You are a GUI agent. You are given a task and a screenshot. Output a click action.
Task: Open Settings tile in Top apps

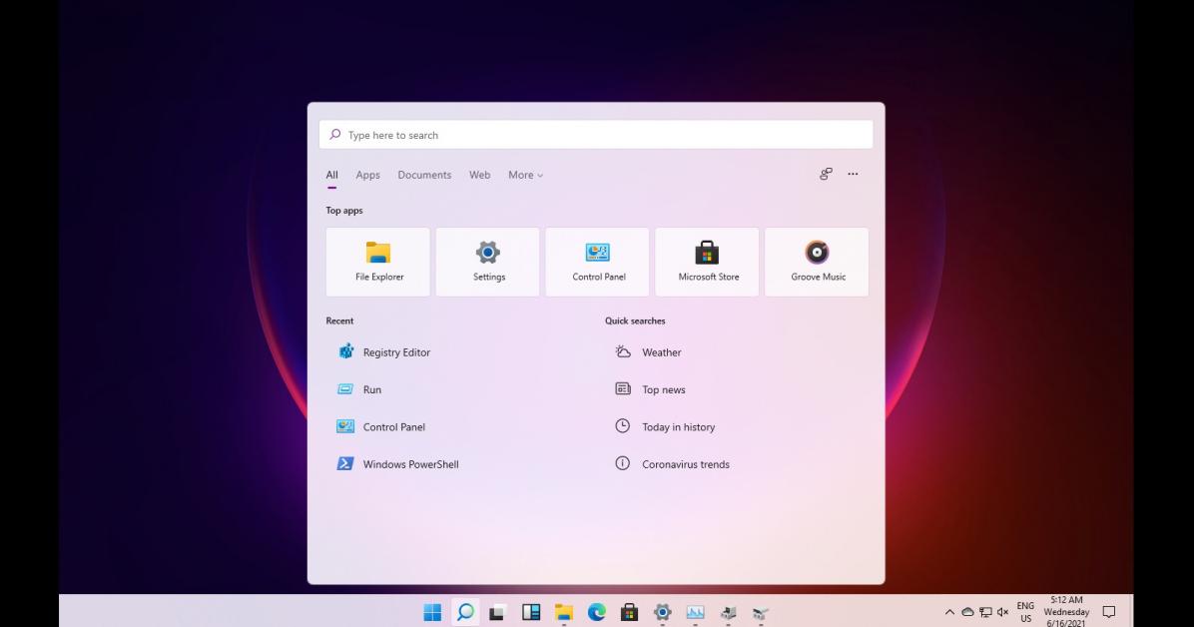click(x=488, y=262)
